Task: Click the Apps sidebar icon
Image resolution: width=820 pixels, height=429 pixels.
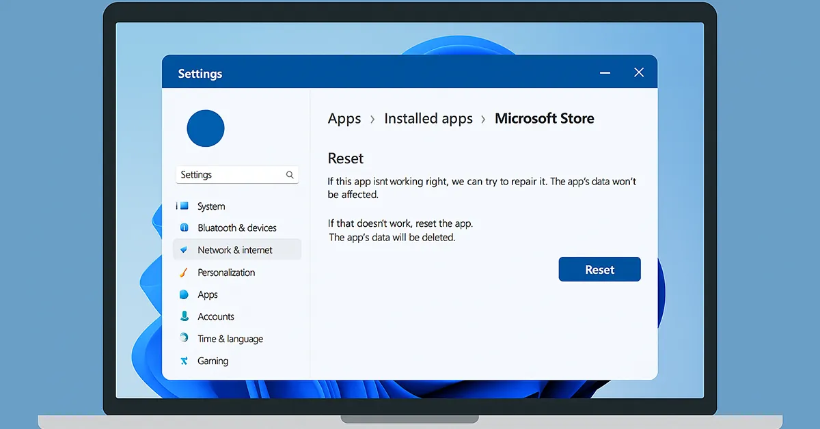Action: 184,294
